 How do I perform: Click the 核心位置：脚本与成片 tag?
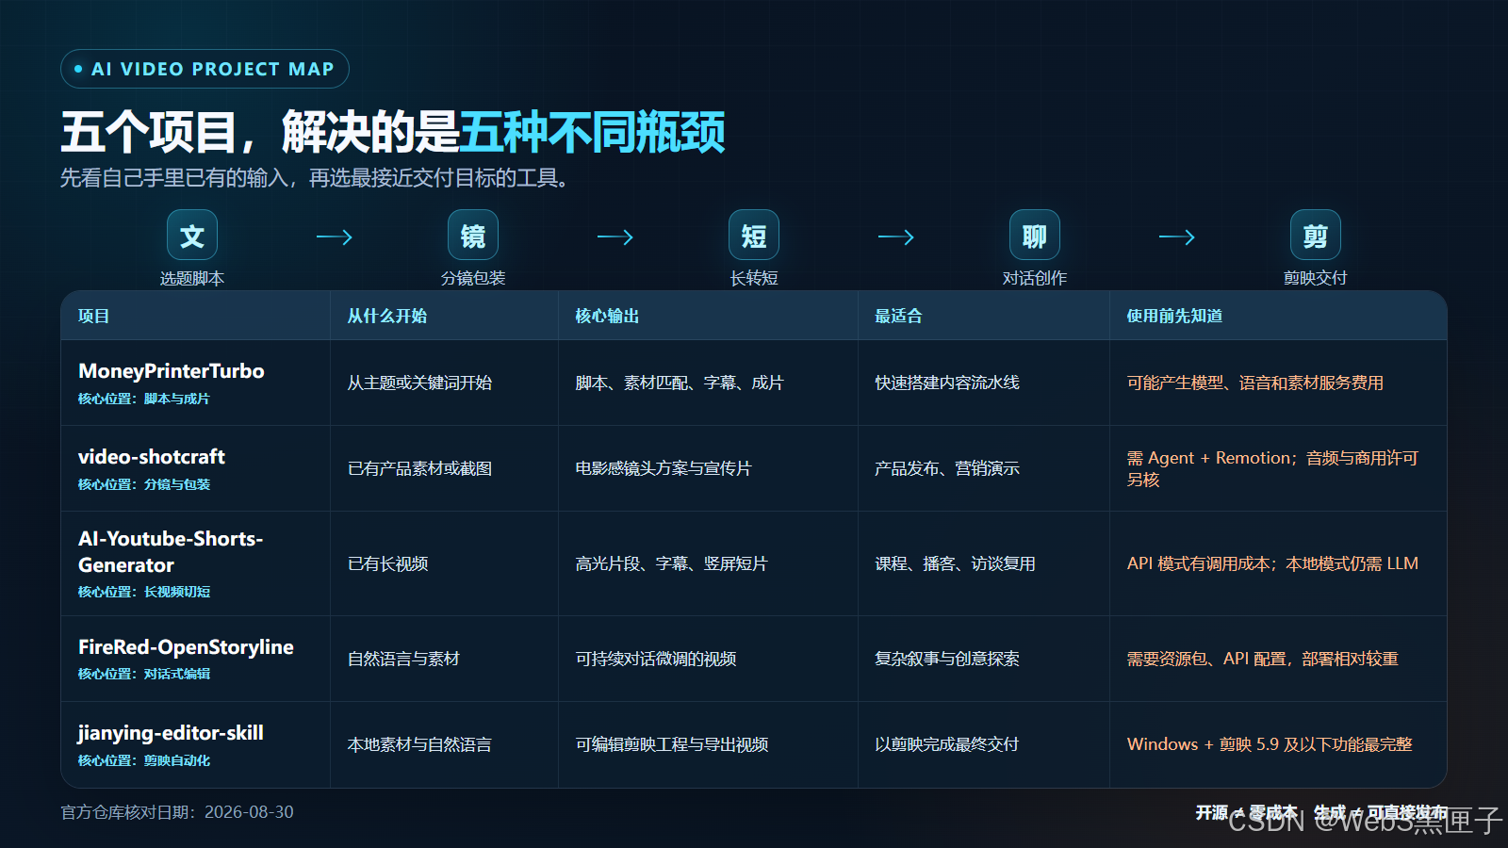144,399
